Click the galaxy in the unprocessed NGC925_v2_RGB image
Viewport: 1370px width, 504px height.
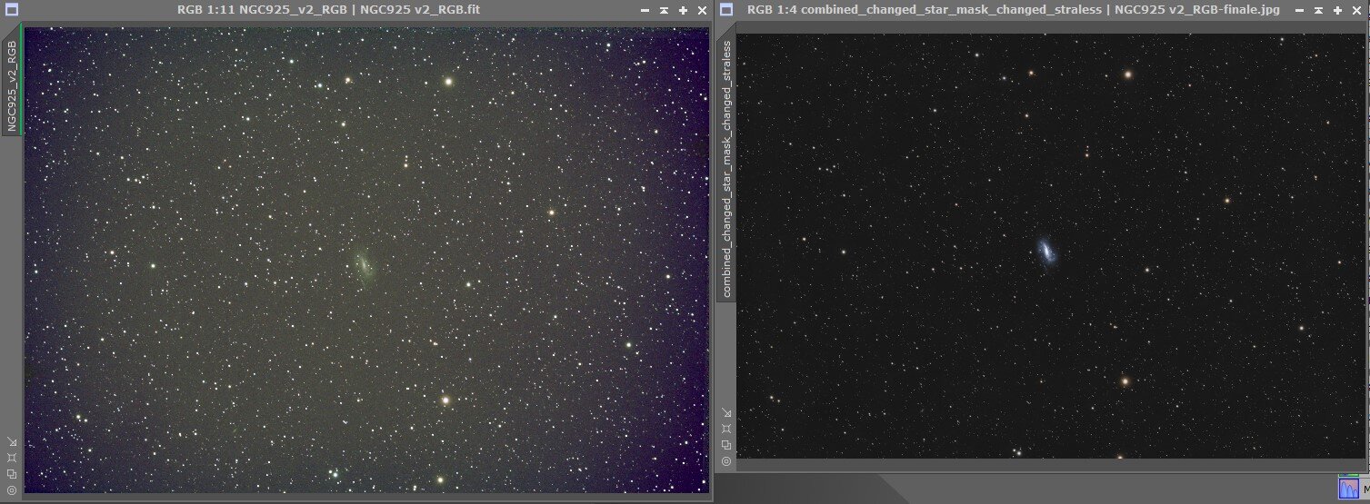(365, 266)
